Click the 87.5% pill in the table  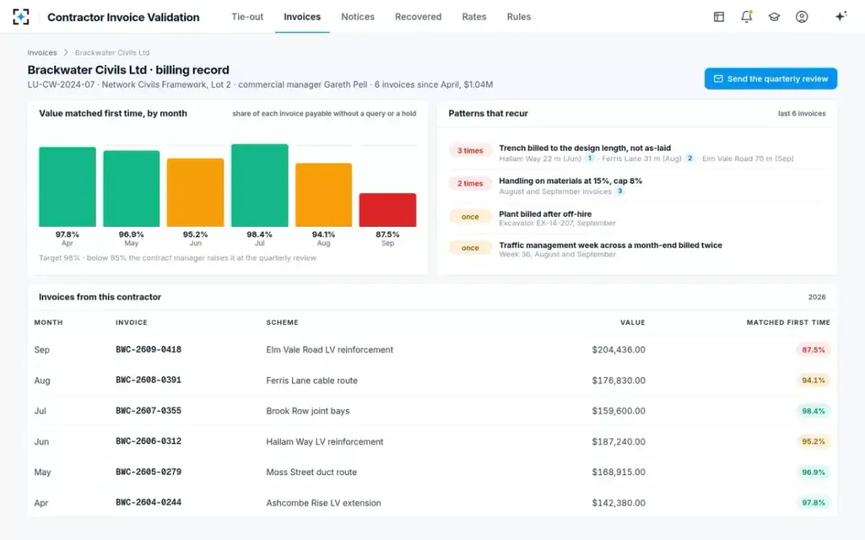coord(813,349)
